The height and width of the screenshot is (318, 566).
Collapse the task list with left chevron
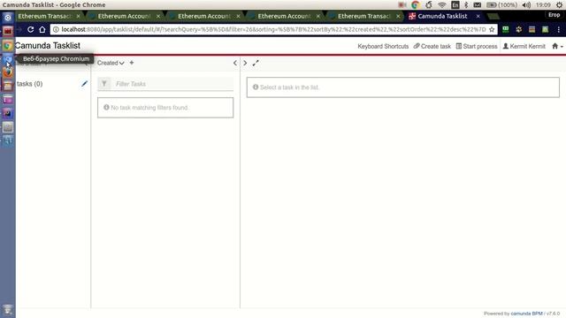[x=235, y=63]
